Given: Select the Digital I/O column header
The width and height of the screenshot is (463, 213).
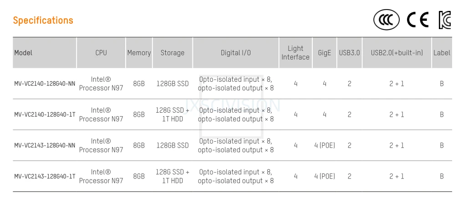Looking at the screenshot, I should (x=236, y=53).
